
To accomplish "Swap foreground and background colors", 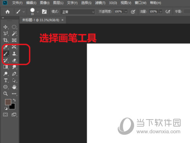I will 14,100.
